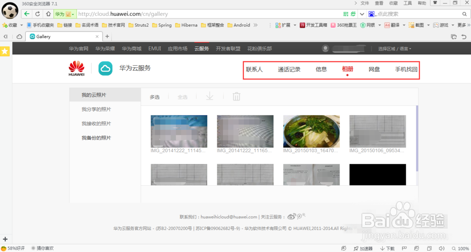Screen dimensions: 471x252
Task: Expand the 翻译 translate dropdown
Action: pyautogui.click(x=404, y=25)
